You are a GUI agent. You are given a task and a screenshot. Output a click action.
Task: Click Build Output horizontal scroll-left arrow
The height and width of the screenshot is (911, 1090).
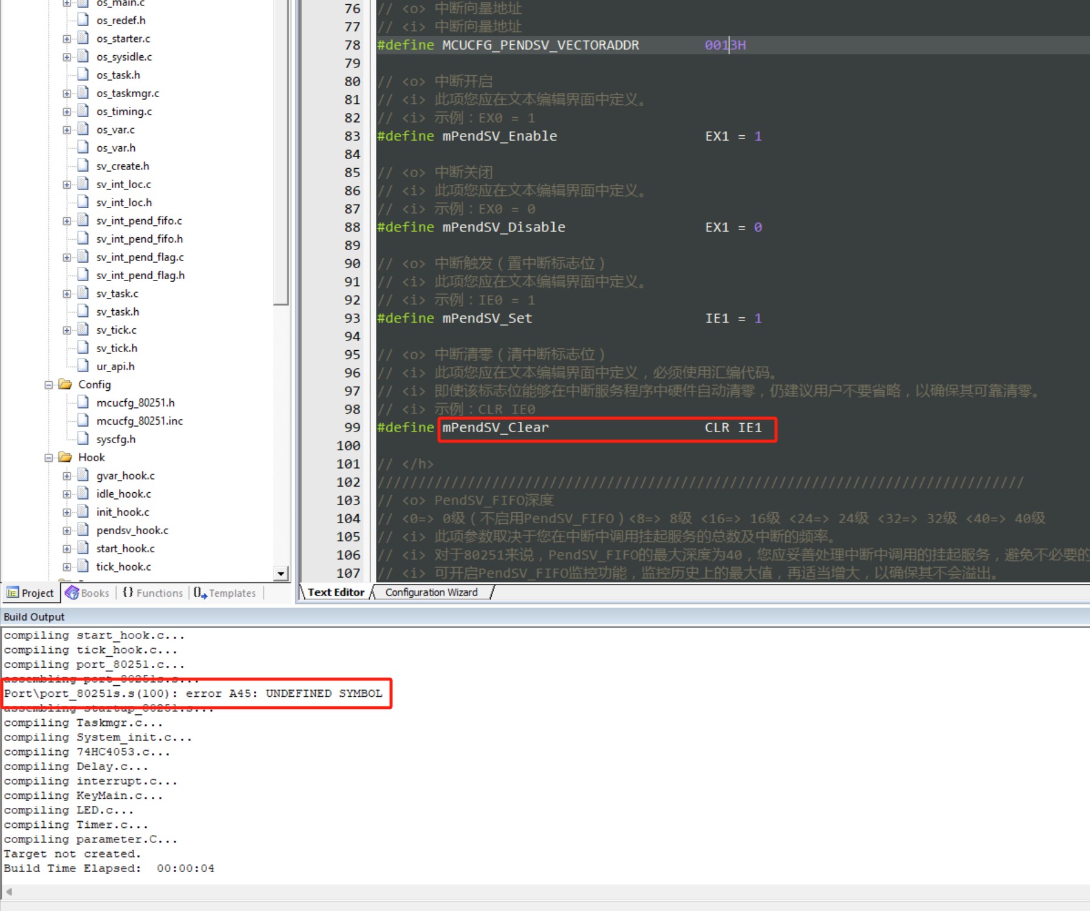tap(9, 892)
